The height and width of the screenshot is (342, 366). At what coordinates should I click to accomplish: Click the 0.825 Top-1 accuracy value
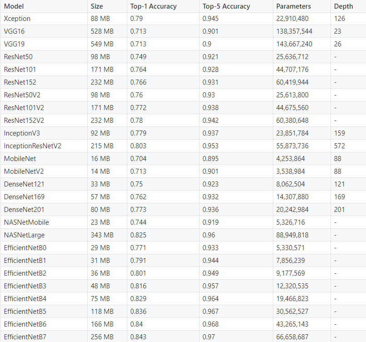click(138, 235)
